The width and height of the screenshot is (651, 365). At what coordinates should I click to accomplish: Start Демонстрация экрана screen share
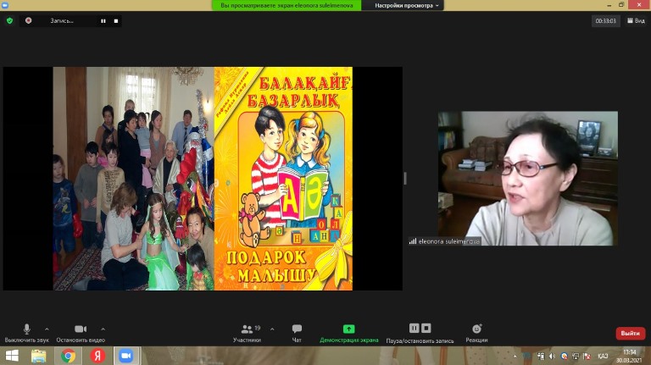(x=348, y=334)
